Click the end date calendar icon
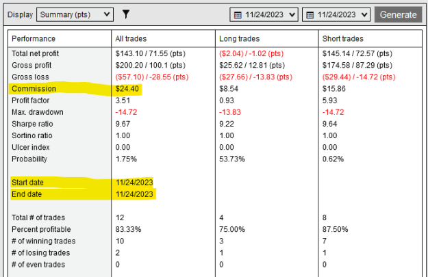428x277 pixels. point(310,15)
